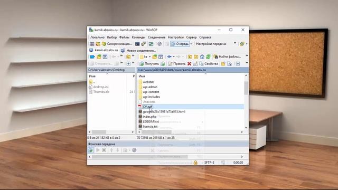Image resolution: width=338 pixels, height=190 pixels.
Task: Click the Править edit button
Action: tap(177, 63)
